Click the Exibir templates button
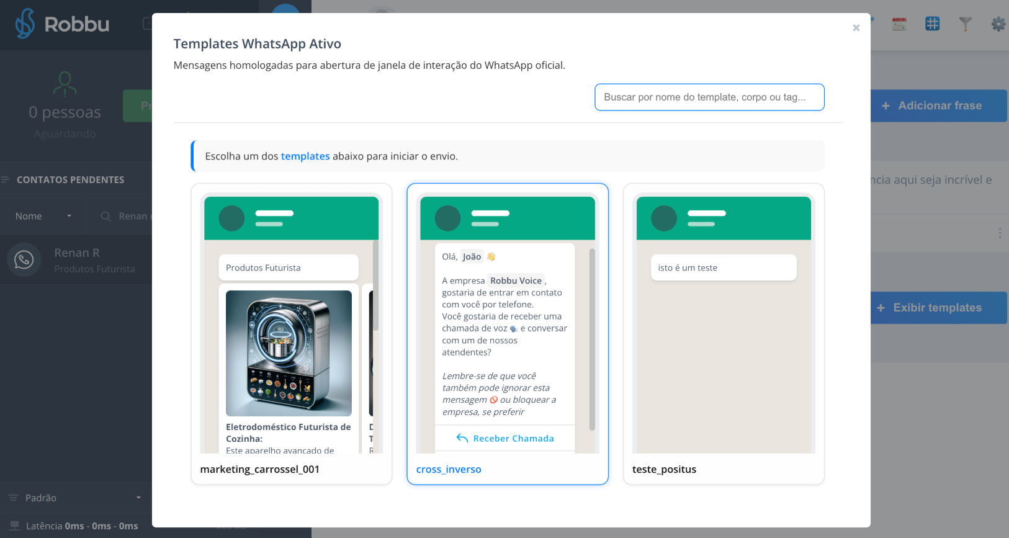Viewport: 1009px width, 538px height. click(x=938, y=308)
